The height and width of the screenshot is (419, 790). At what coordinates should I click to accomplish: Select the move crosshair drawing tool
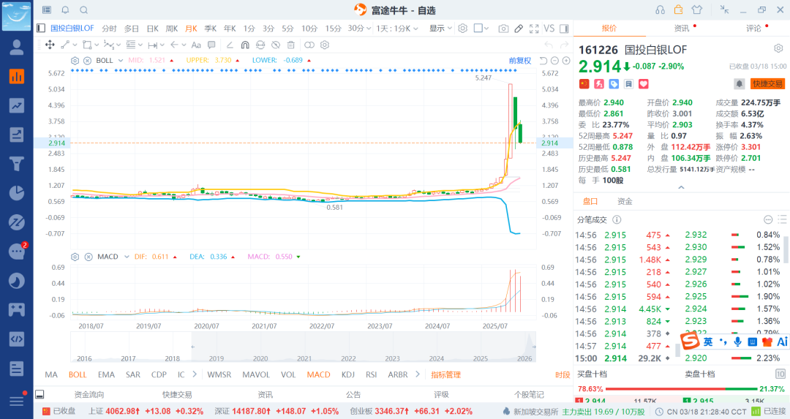[x=50, y=45]
